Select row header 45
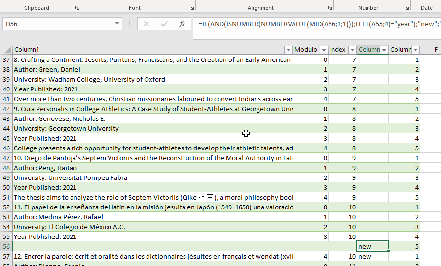 point(6,138)
